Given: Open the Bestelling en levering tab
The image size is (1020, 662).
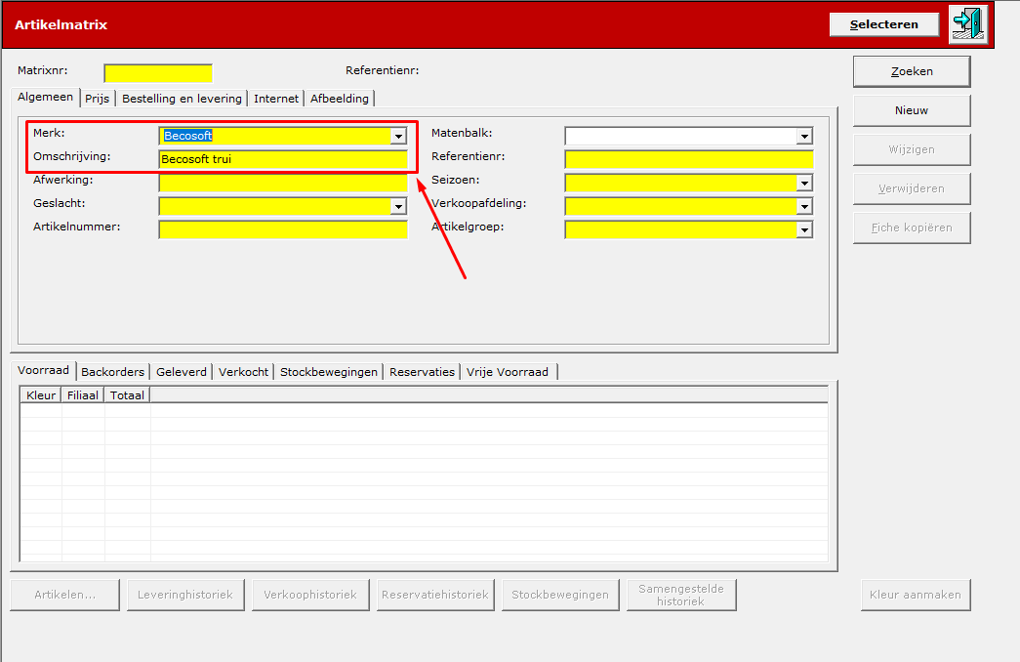Looking at the screenshot, I should [182, 99].
